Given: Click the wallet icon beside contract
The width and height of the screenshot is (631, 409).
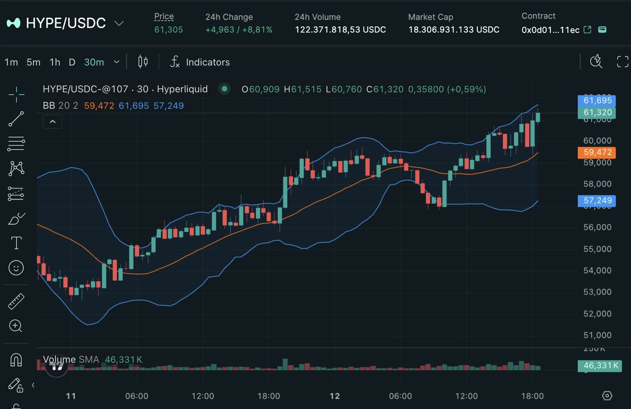Looking at the screenshot, I should pos(602,29).
